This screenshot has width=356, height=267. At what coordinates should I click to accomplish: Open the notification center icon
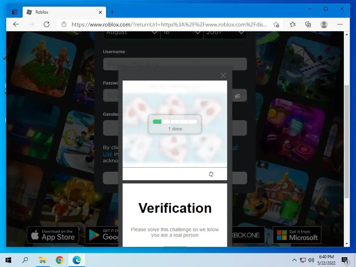click(345, 260)
